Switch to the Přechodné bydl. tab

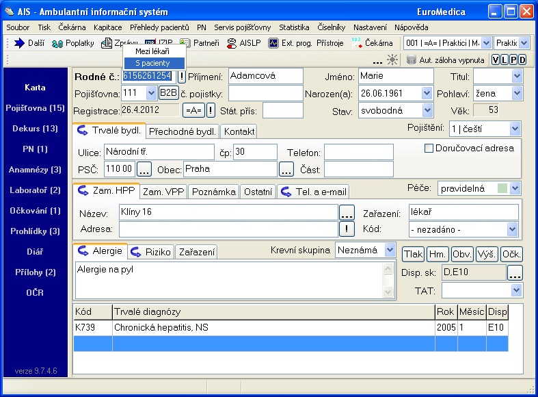click(183, 131)
